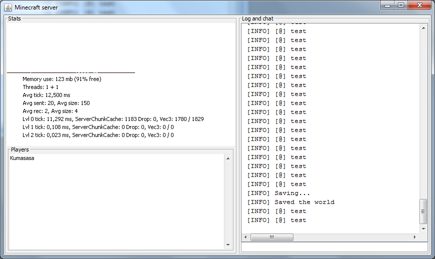Click the Java icon in the title bar
Image resolution: width=435 pixels, height=259 pixels.
coord(8,7)
